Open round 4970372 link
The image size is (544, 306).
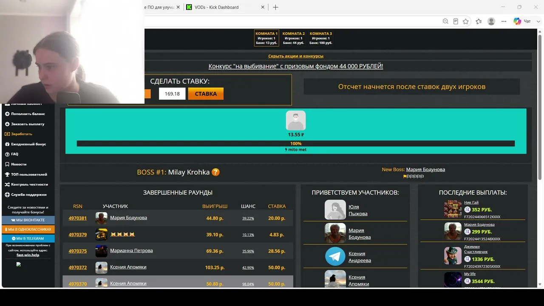pos(78,267)
